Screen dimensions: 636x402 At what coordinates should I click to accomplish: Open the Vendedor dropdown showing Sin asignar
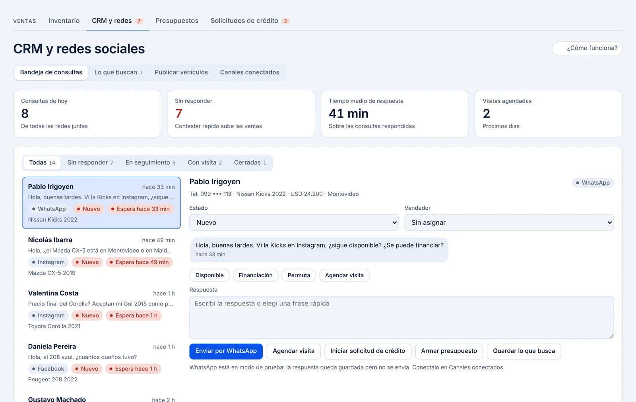[509, 222]
